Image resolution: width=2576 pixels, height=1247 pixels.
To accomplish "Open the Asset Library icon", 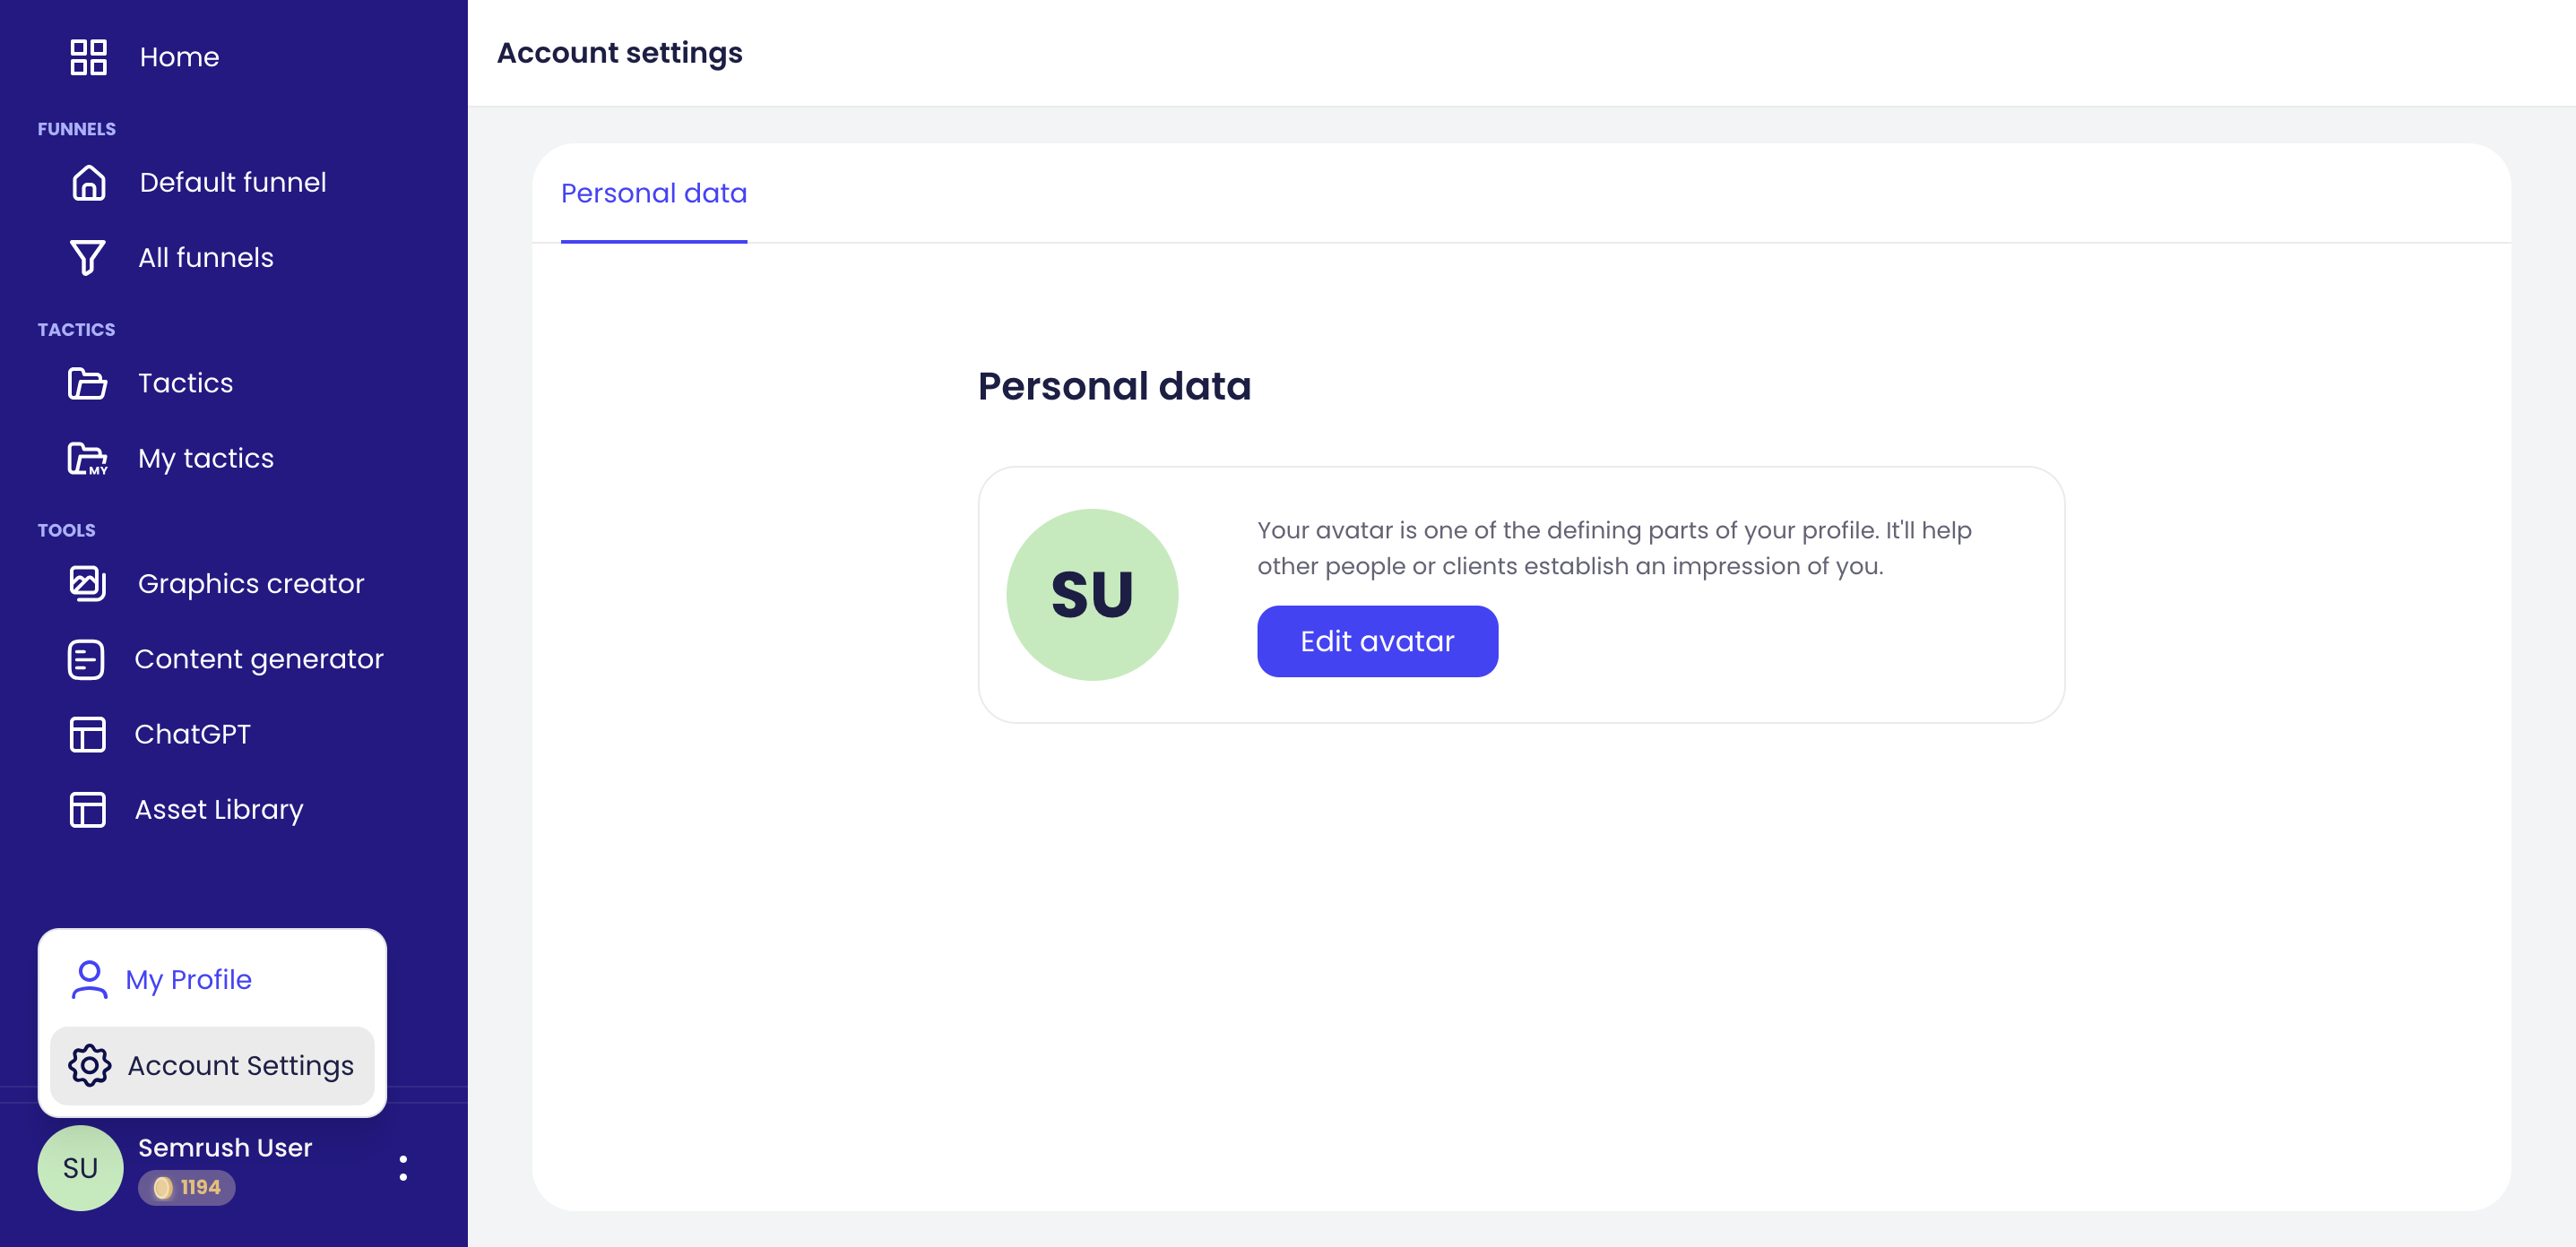I will tap(86, 809).
